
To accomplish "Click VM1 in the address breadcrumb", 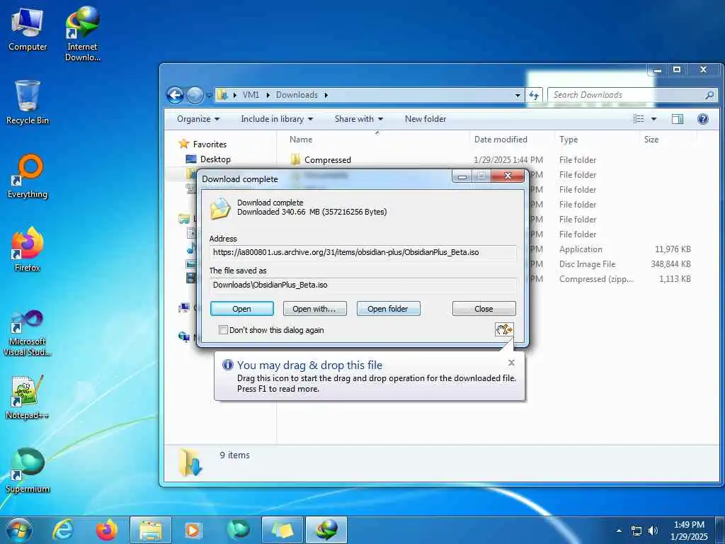I will (251, 95).
